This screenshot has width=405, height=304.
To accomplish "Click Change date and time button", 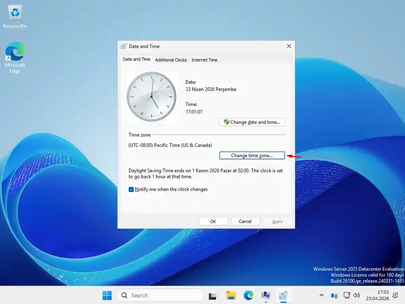I will click(252, 122).
